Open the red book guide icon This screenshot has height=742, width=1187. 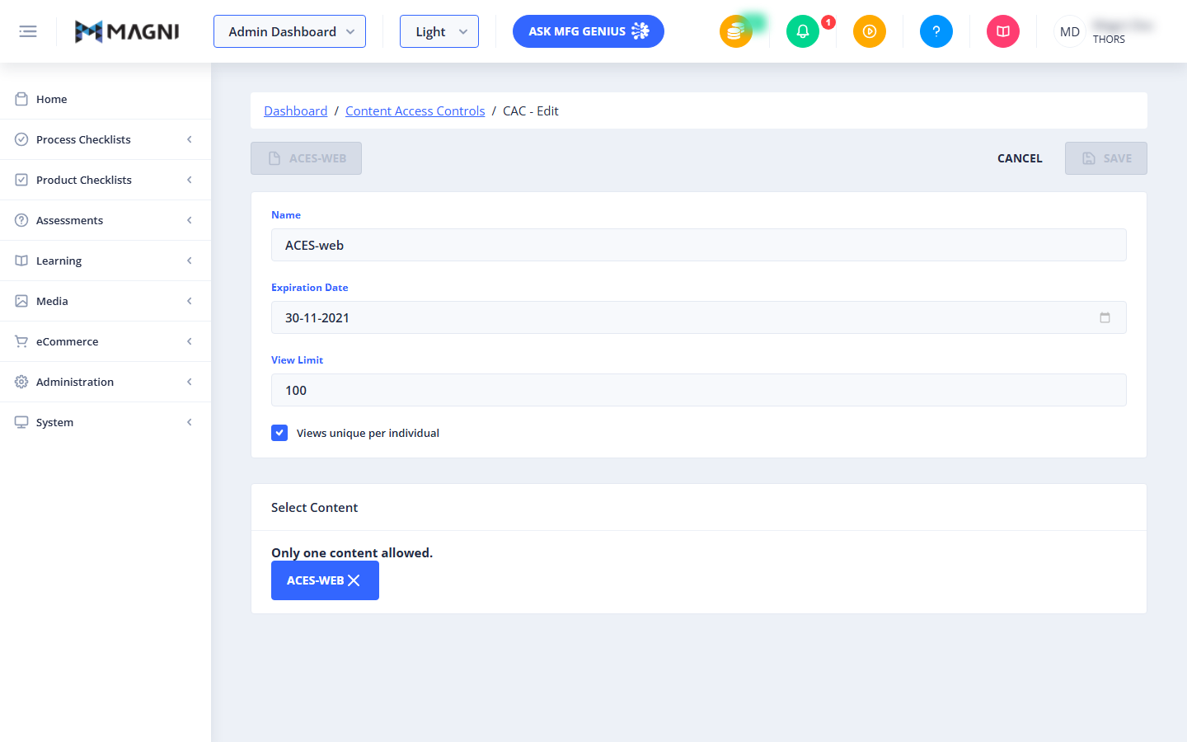click(x=1003, y=31)
